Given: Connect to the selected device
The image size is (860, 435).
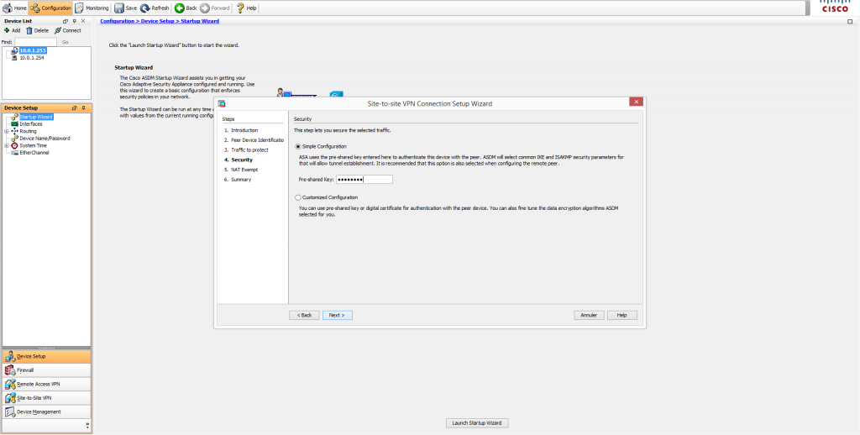Looking at the screenshot, I should (67, 31).
